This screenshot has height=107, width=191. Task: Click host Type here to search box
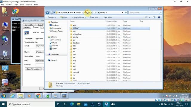click(x=30, y=104)
